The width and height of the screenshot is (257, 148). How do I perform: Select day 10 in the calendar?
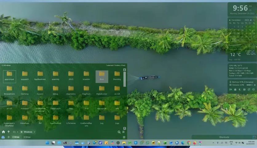[x=242, y=30]
